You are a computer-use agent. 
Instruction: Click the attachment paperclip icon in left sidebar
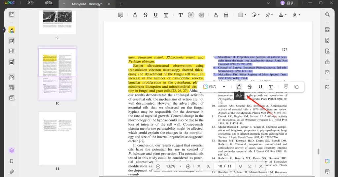[x=12, y=172]
